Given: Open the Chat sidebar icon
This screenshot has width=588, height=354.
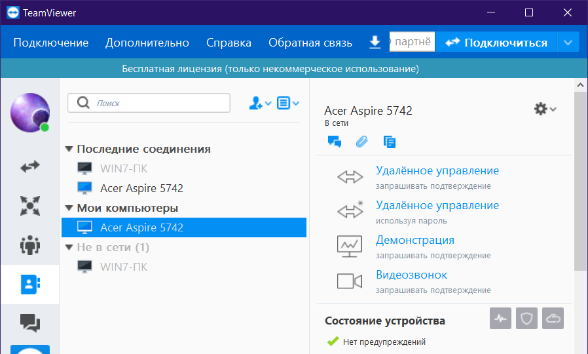Looking at the screenshot, I should pyautogui.click(x=29, y=323).
